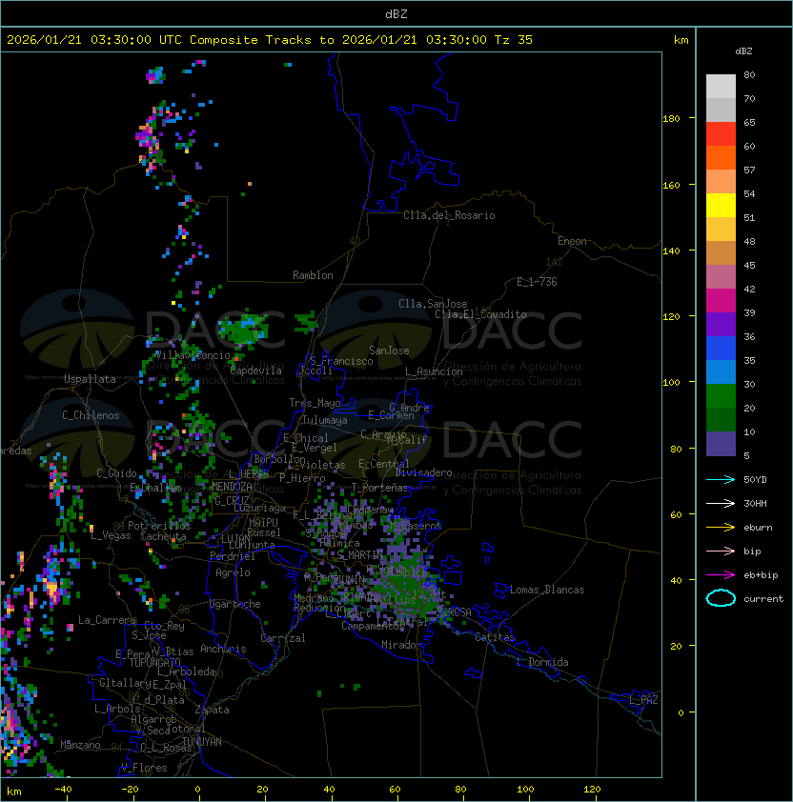Click the L_PAZ label near map edge
This screenshot has height=802, width=793.
point(643,700)
